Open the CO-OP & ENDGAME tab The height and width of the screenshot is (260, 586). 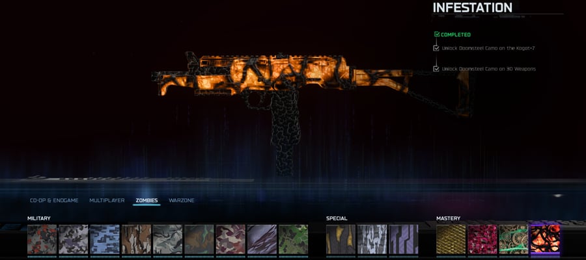click(54, 200)
